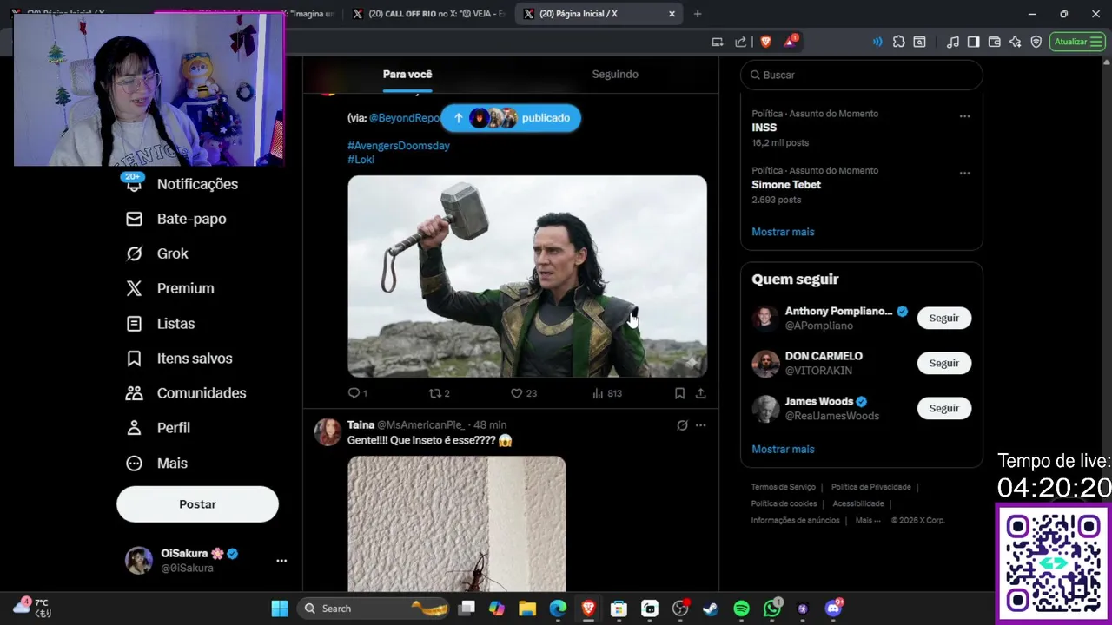
Task: Open Listas in the sidebar
Action: click(x=161, y=324)
